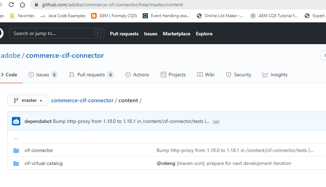Open latest commit Bump http-proxy message

[131, 121]
